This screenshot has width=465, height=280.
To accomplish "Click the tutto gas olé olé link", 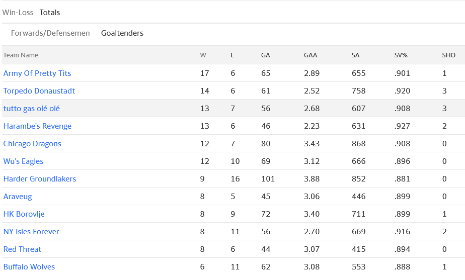I will coord(32,109).
